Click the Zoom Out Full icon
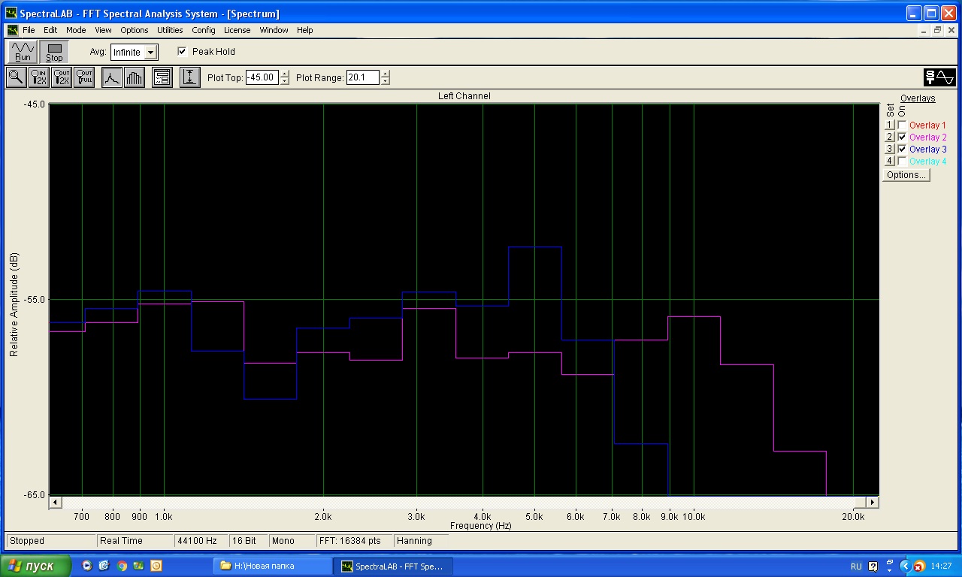962x577 pixels. (x=84, y=77)
